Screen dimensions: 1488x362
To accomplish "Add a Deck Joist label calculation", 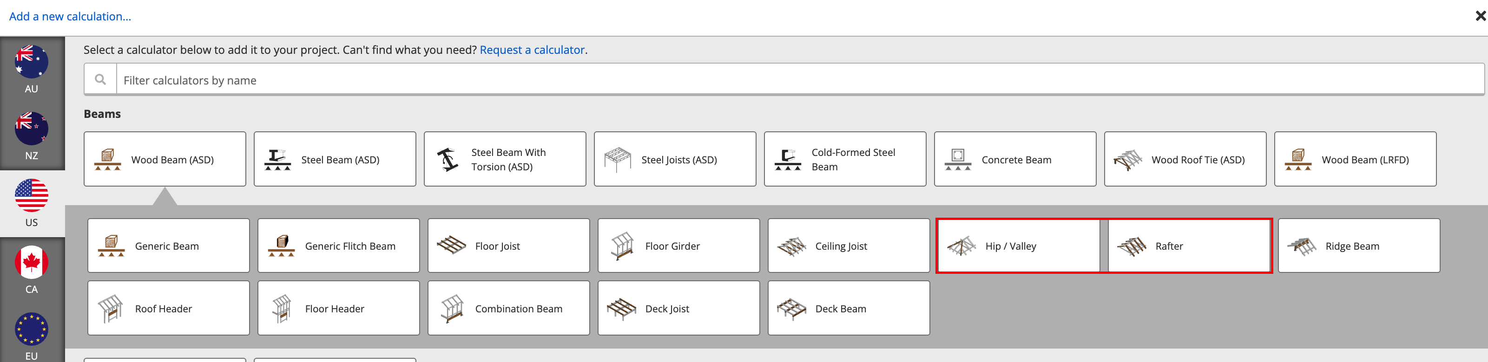I will [x=667, y=308].
